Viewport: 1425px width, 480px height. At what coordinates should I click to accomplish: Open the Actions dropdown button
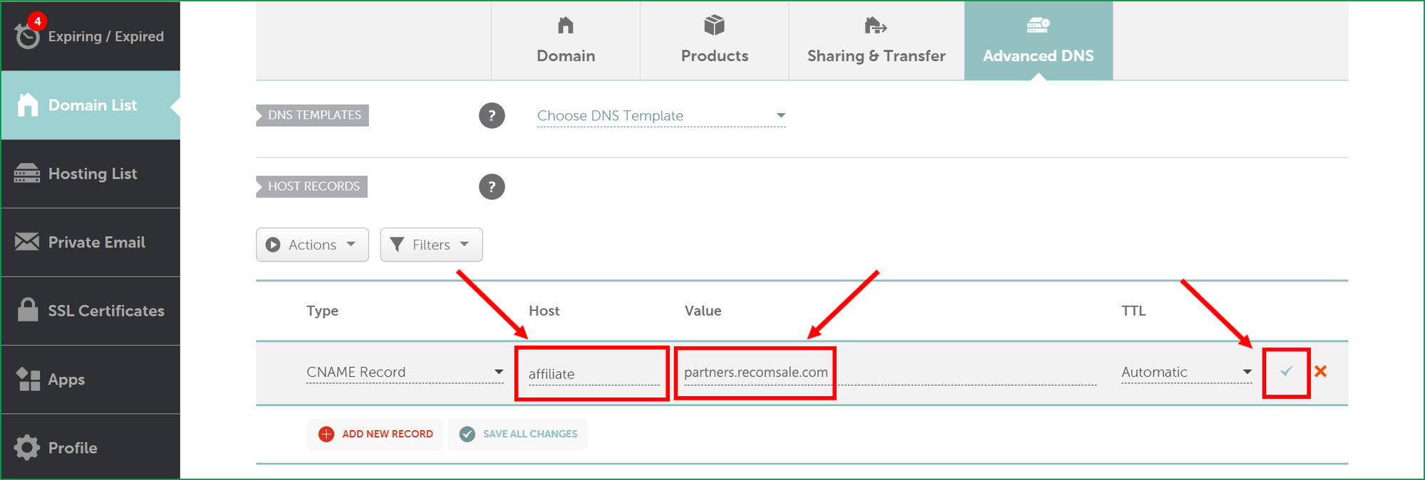point(312,245)
